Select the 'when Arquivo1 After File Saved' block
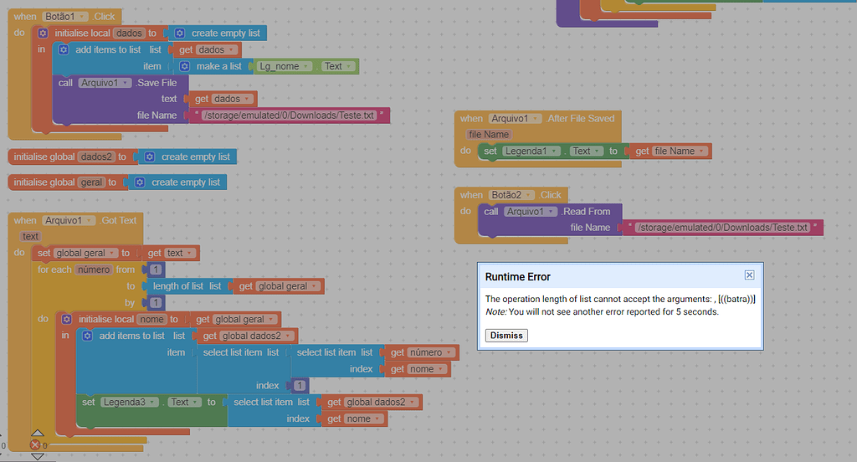The width and height of the screenshot is (857, 462). click(537, 119)
